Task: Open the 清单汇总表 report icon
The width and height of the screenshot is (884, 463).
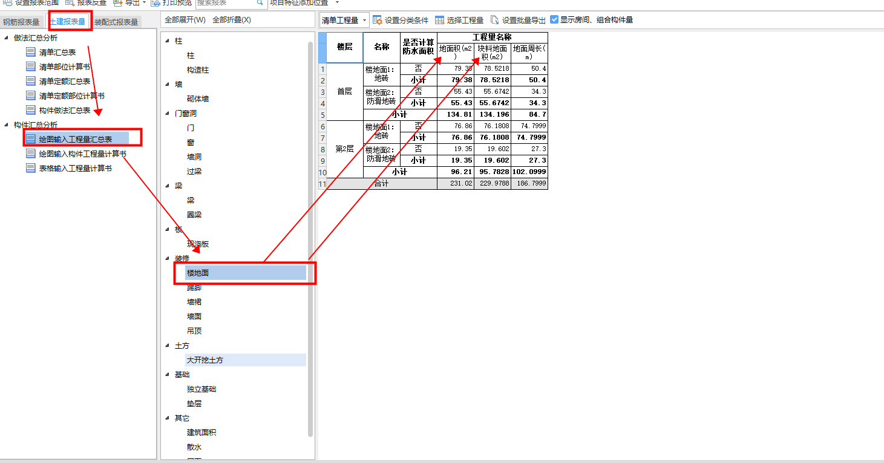Action: (31, 52)
